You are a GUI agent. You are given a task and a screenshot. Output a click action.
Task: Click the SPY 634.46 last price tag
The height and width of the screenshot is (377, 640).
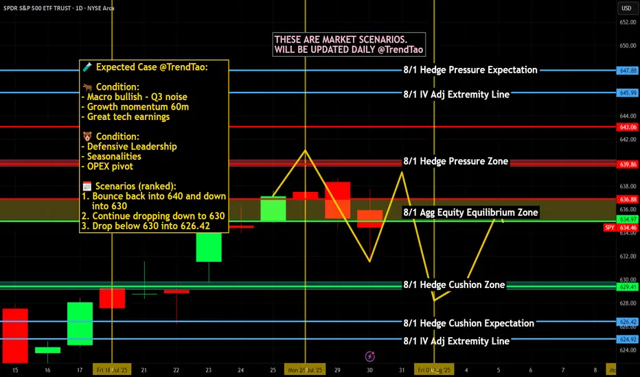(x=621, y=228)
